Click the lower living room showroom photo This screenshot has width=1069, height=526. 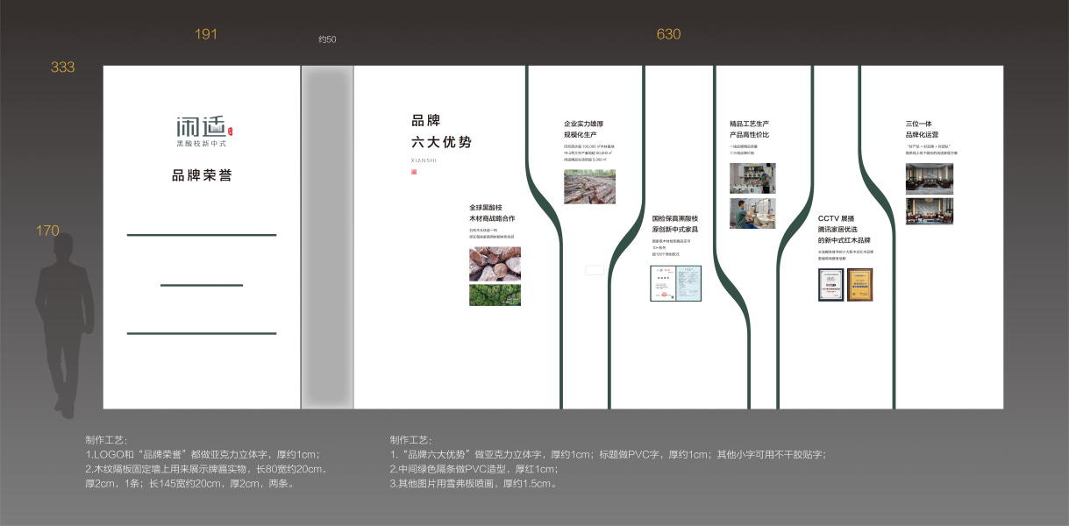[930, 210]
